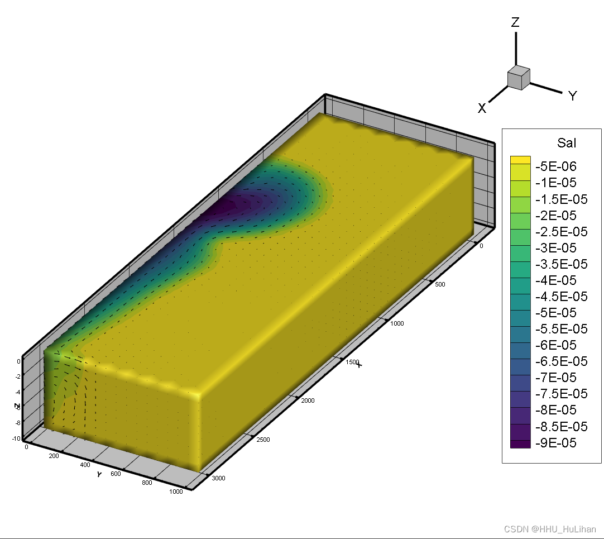Pick the bottom dark purple legend color band

[x=520, y=444]
